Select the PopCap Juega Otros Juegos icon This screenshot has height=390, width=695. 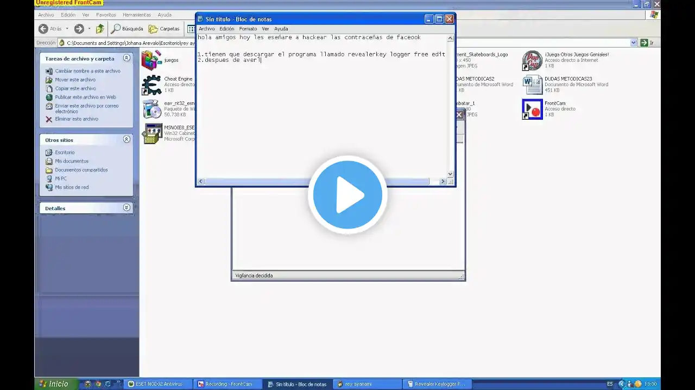click(532, 60)
